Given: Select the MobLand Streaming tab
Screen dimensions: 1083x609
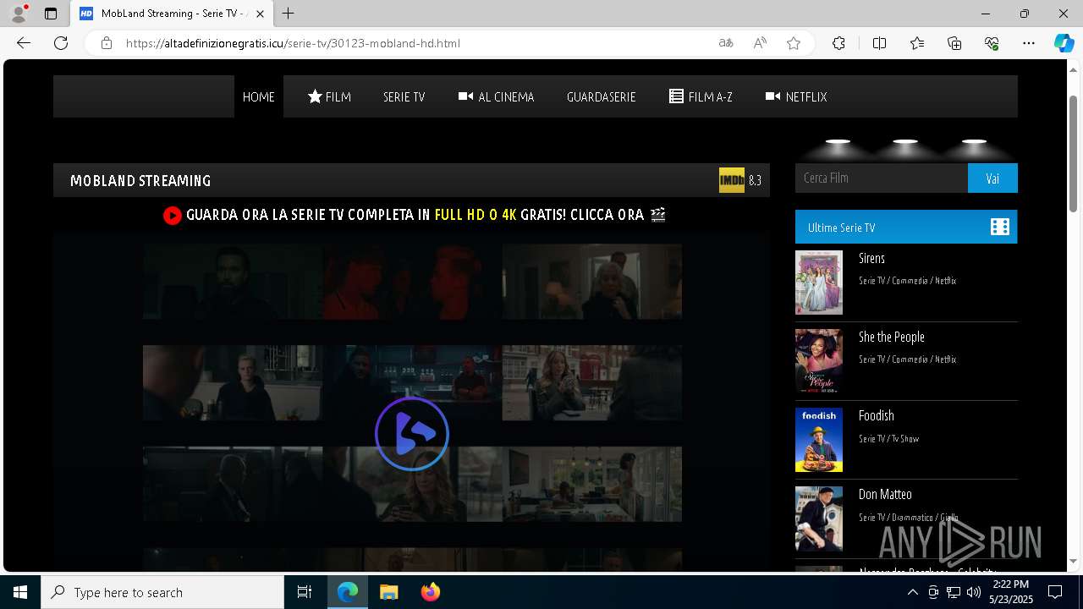Looking at the screenshot, I should coord(171,14).
